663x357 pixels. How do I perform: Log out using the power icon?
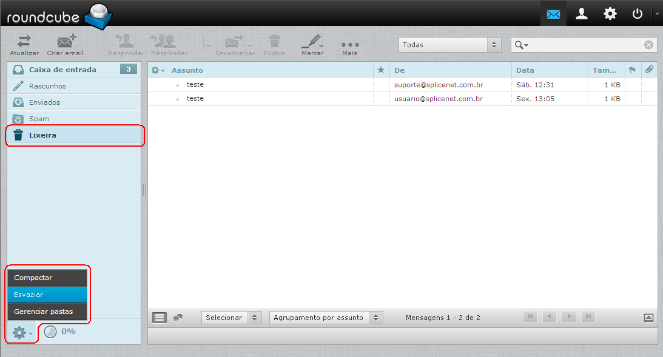(637, 15)
